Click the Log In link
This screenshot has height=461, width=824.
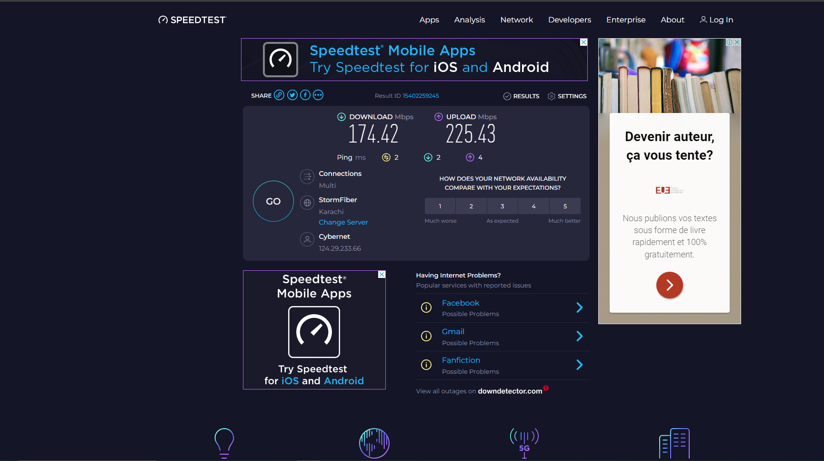pyautogui.click(x=716, y=20)
